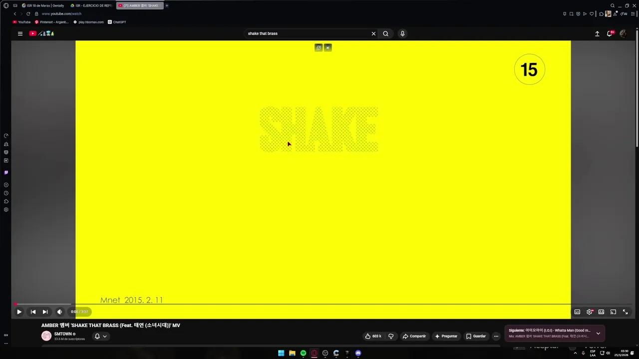The height and width of the screenshot is (359, 639).
Task: Click the www.youtube.com/watch address bar
Action: 61,14
